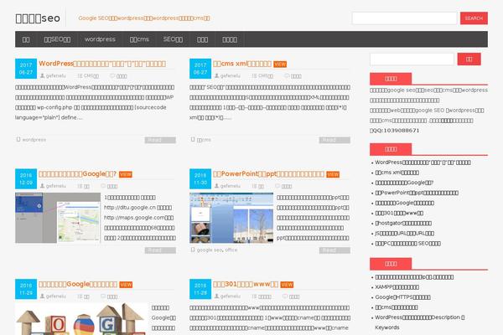
Task: Open first navigation item left of SEO item
Action: [x=26, y=39]
